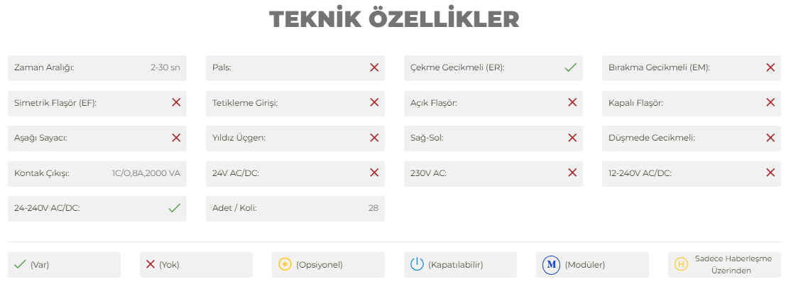The width and height of the screenshot is (786, 284).
Task: Click the blue M Modüler icon
Action: pos(552,264)
